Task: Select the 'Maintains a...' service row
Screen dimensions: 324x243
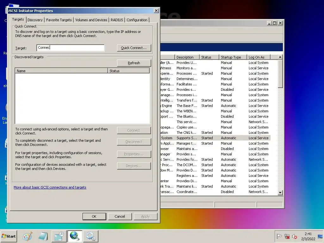Action: [x=215, y=149]
